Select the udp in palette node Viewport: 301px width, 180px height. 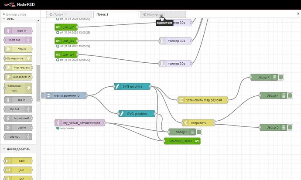[x=18, y=127]
